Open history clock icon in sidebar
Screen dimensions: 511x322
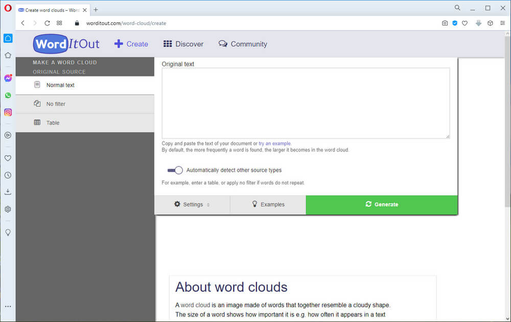coord(8,175)
